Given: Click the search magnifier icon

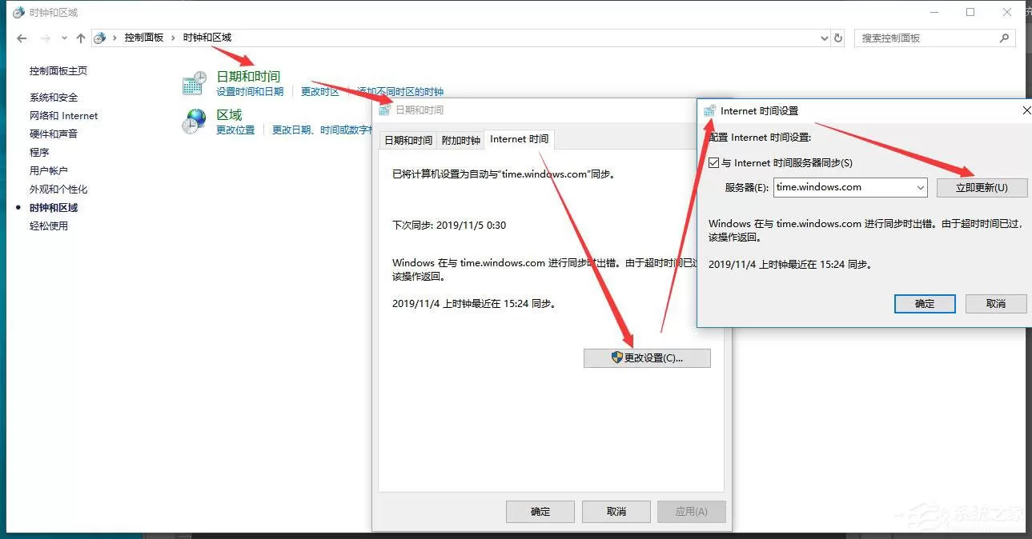Looking at the screenshot, I should (1005, 38).
